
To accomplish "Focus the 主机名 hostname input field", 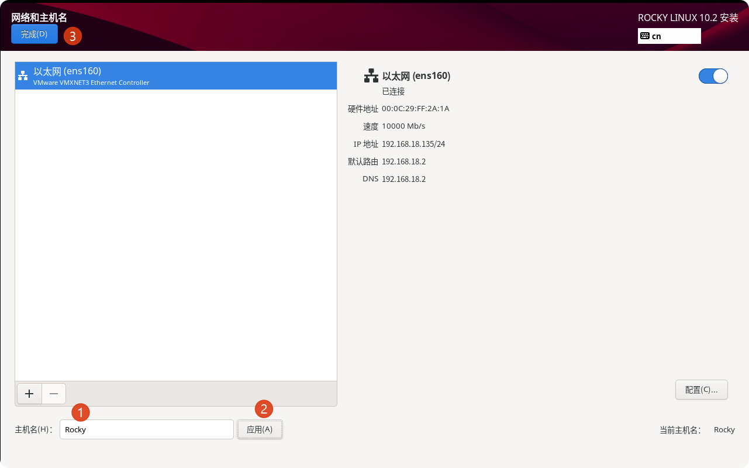I will (147, 429).
